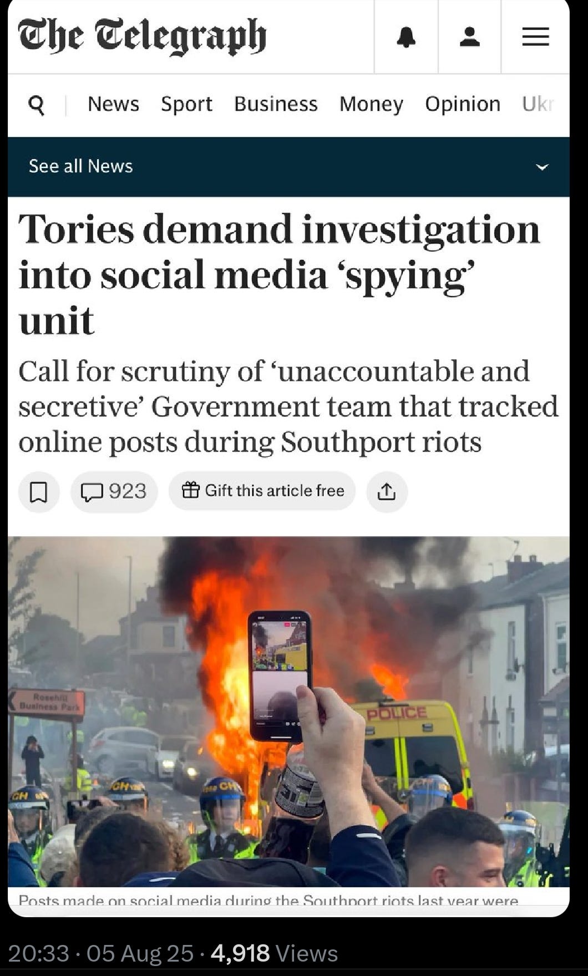Open the 923 comments

pyautogui.click(x=114, y=491)
